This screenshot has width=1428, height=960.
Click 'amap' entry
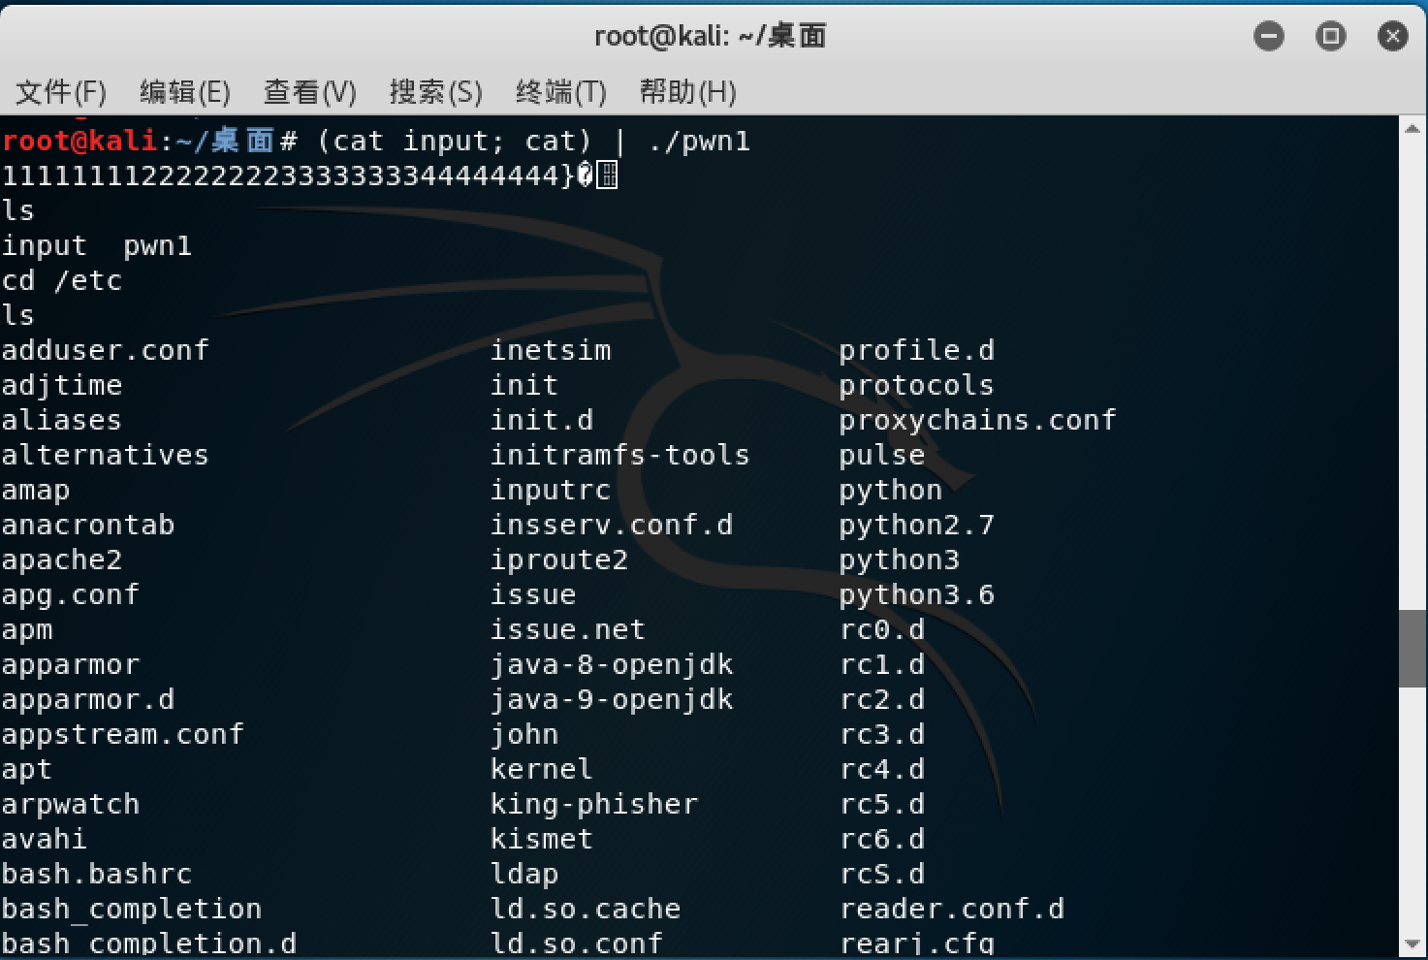[36, 491]
